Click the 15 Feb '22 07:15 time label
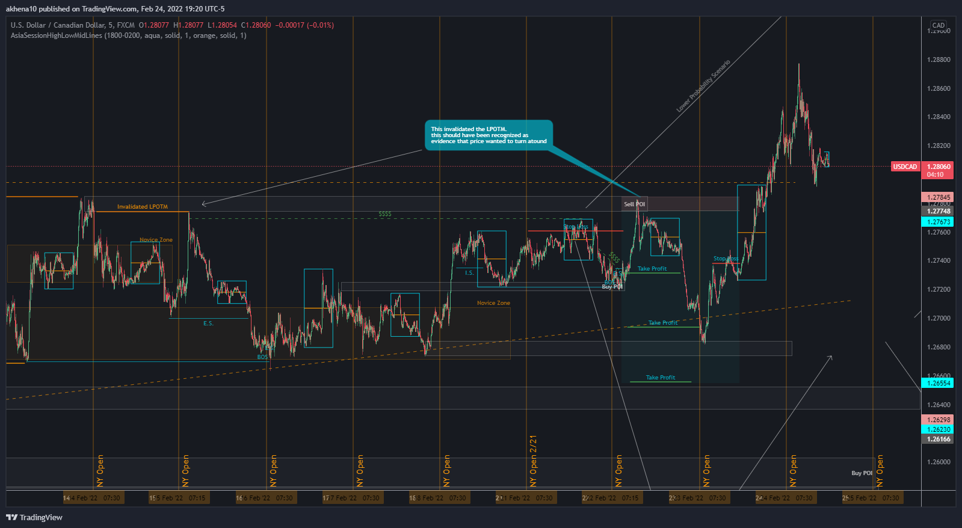 (x=179, y=498)
